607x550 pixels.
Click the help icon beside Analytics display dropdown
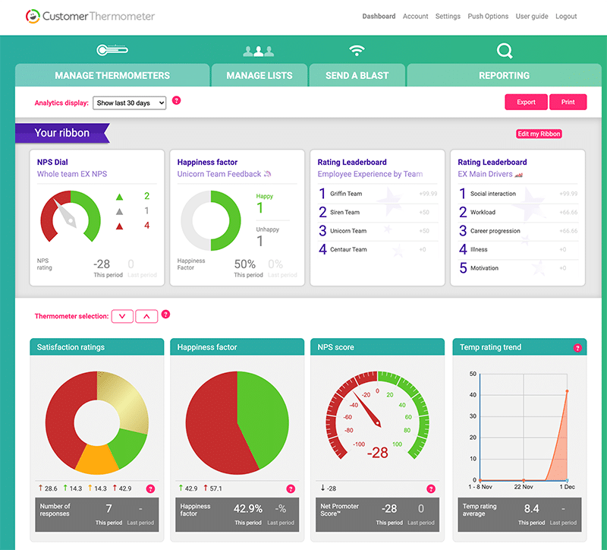point(177,100)
